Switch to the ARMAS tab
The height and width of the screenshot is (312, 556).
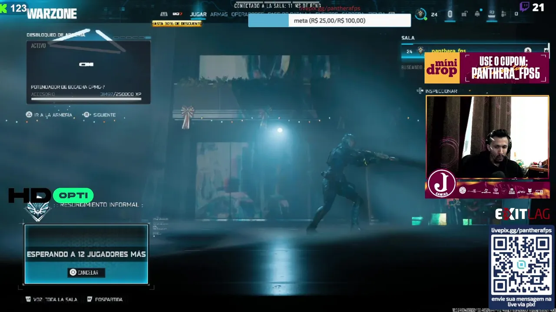click(x=219, y=14)
